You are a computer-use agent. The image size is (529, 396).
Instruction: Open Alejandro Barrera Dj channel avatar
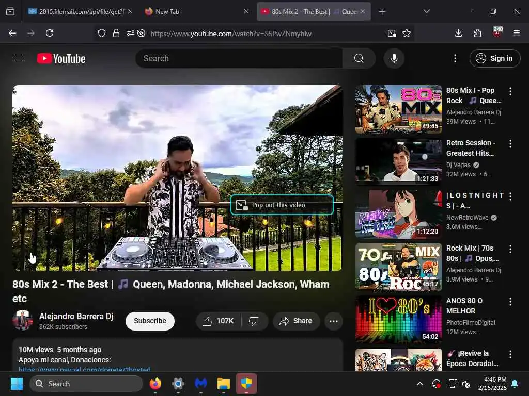tap(23, 320)
